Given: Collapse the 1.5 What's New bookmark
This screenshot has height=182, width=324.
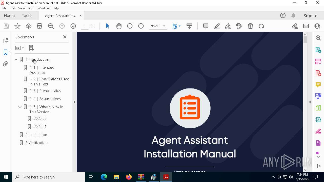Looking at the screenshot, I should [x=20, y=107].
